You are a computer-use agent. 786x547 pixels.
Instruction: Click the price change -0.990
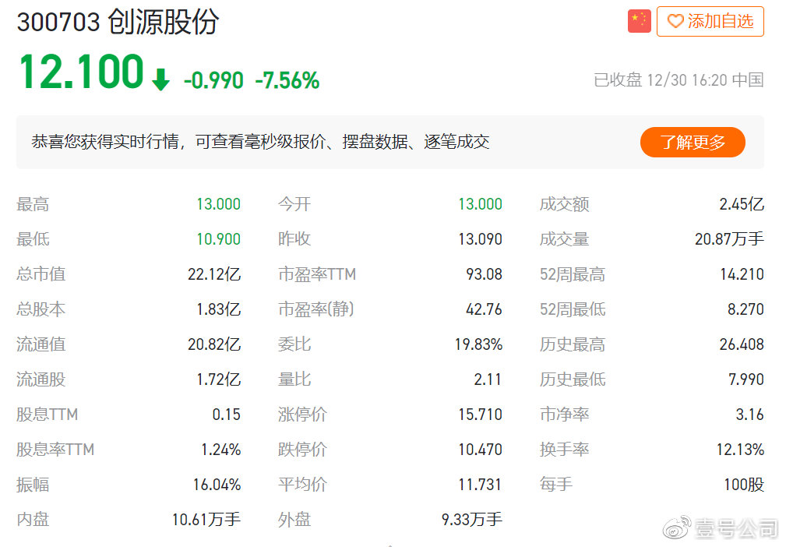[213, 80]
